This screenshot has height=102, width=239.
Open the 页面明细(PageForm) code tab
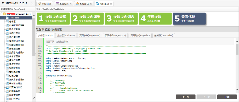[x=116, y=35]
